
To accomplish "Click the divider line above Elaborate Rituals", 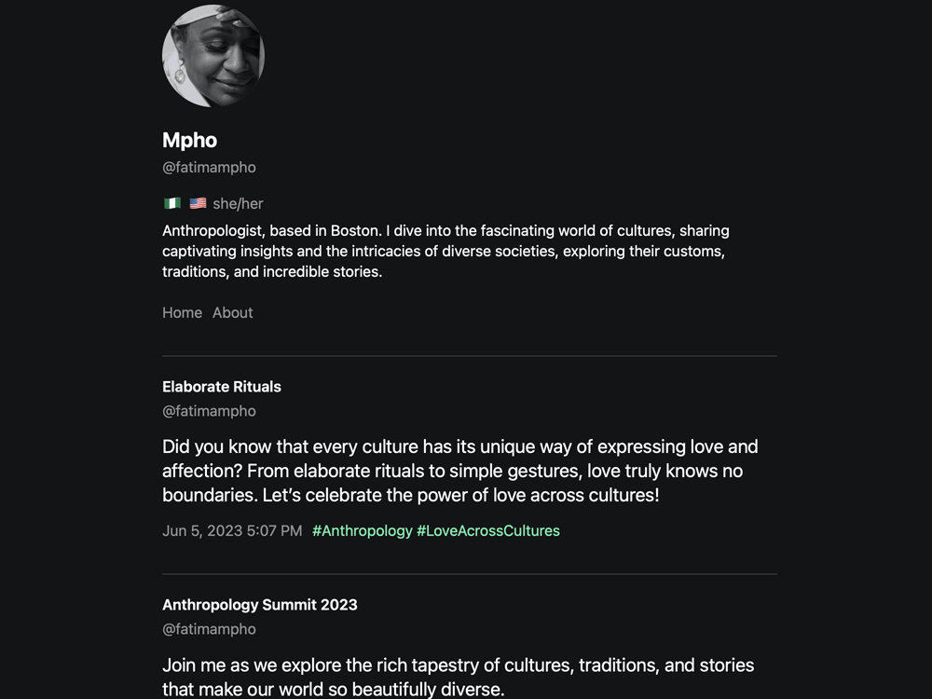I will [x=470, y=356].
